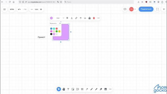Image resolution: width=167 pixels, height=94 pixels.
Task: Click the browser translate page icon
Action: [x=58, y=2]
